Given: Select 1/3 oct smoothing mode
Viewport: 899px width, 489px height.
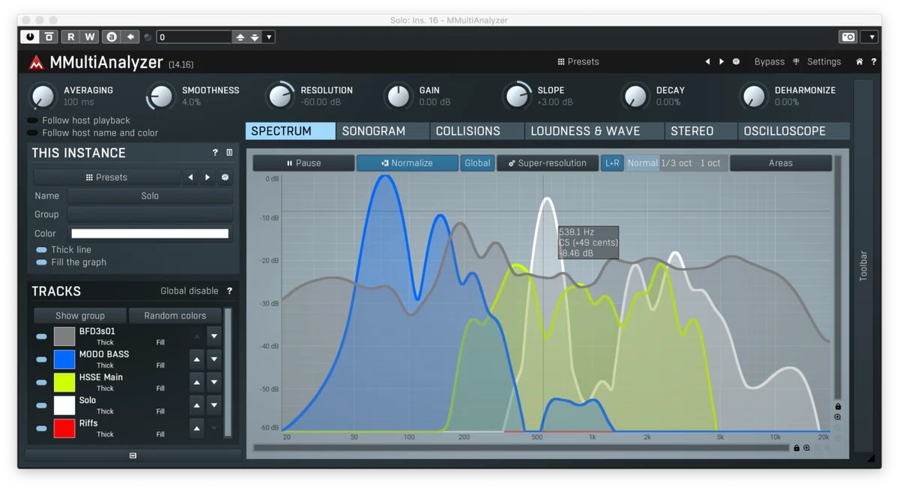Looking at the screenshot, I should click(x=676, y=163).
